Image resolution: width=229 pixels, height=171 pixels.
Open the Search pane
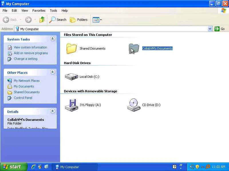tap(58, 20)
